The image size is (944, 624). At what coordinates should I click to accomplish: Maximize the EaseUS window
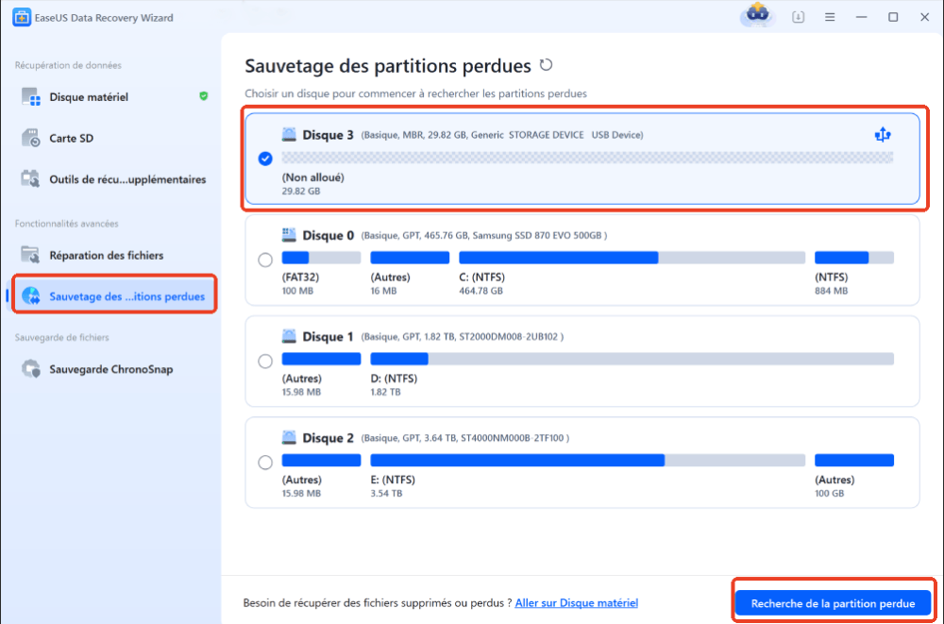click(893, 18)
